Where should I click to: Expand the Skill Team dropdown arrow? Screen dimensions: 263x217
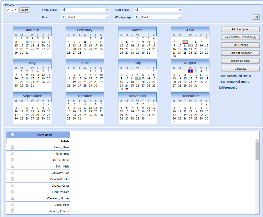click(x=180, y=10)
